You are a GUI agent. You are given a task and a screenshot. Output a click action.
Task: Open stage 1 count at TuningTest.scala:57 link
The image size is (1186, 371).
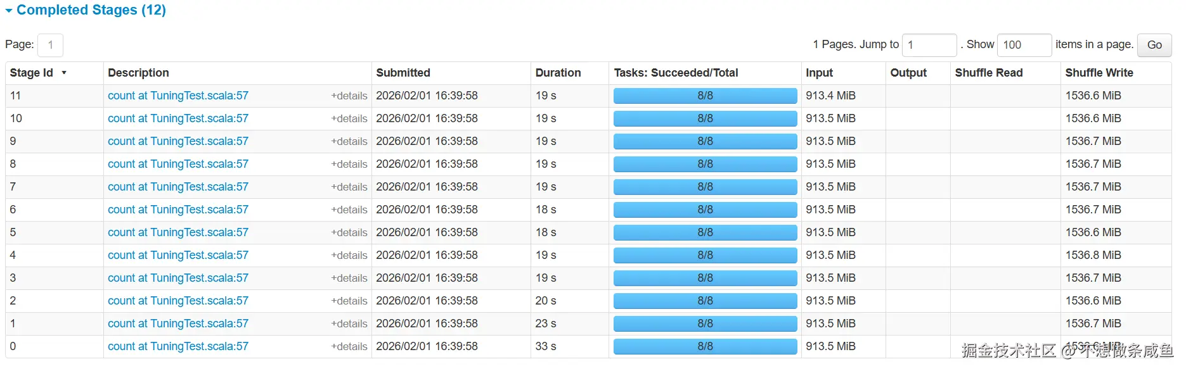click(177, 324)
